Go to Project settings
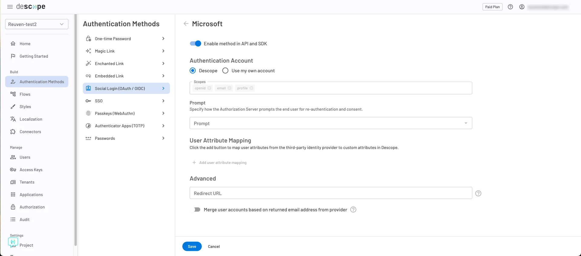The image size is (581, 256). (x=26, y=245)
